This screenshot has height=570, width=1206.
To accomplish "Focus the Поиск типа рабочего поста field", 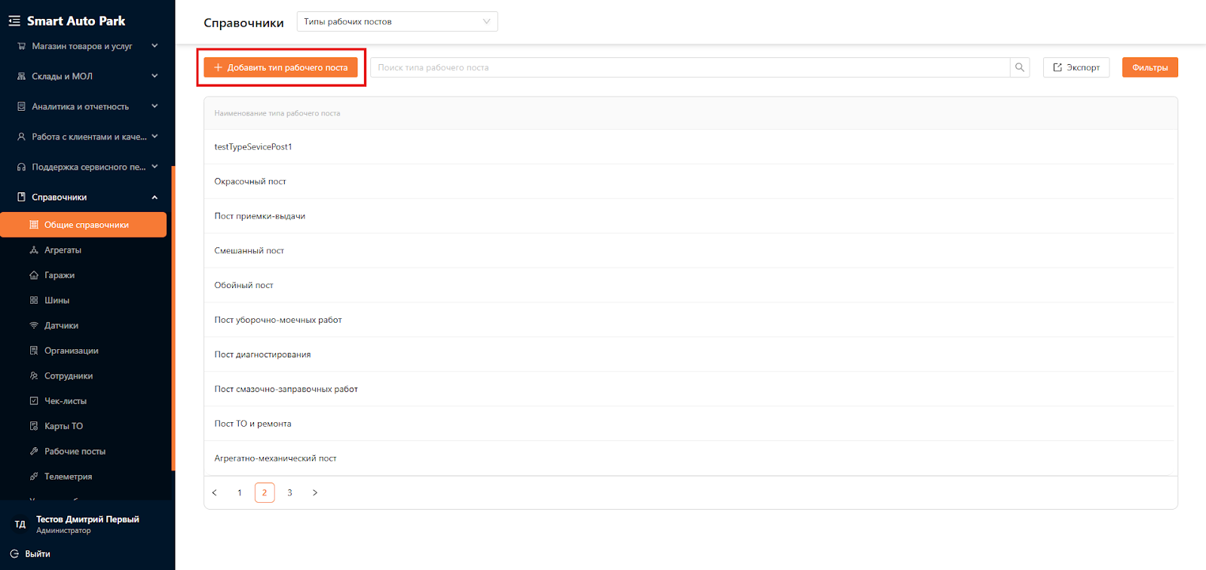I will click(690, 68).
